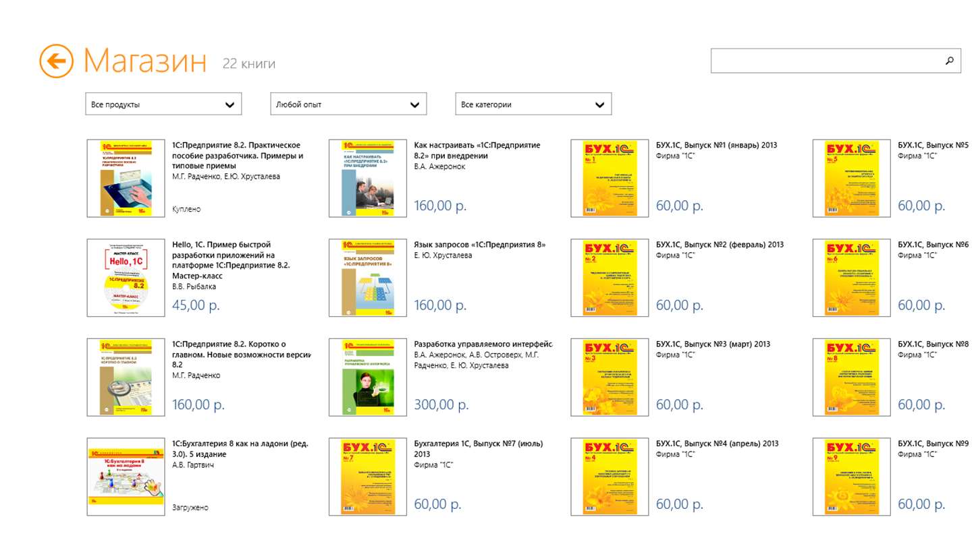The height and width of the screenshot is (546, 972).
Task: Click 'Куплено' status of first book
Action: [x=186, y=209]
